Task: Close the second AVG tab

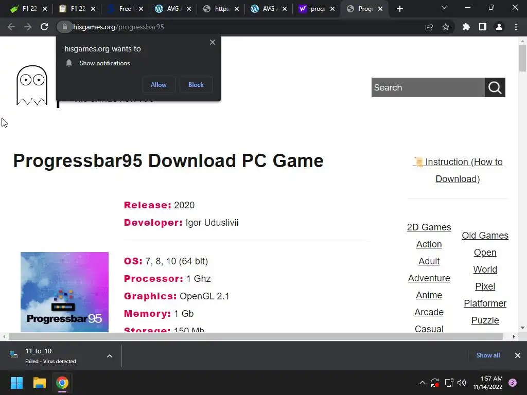Action: (285, 9)
